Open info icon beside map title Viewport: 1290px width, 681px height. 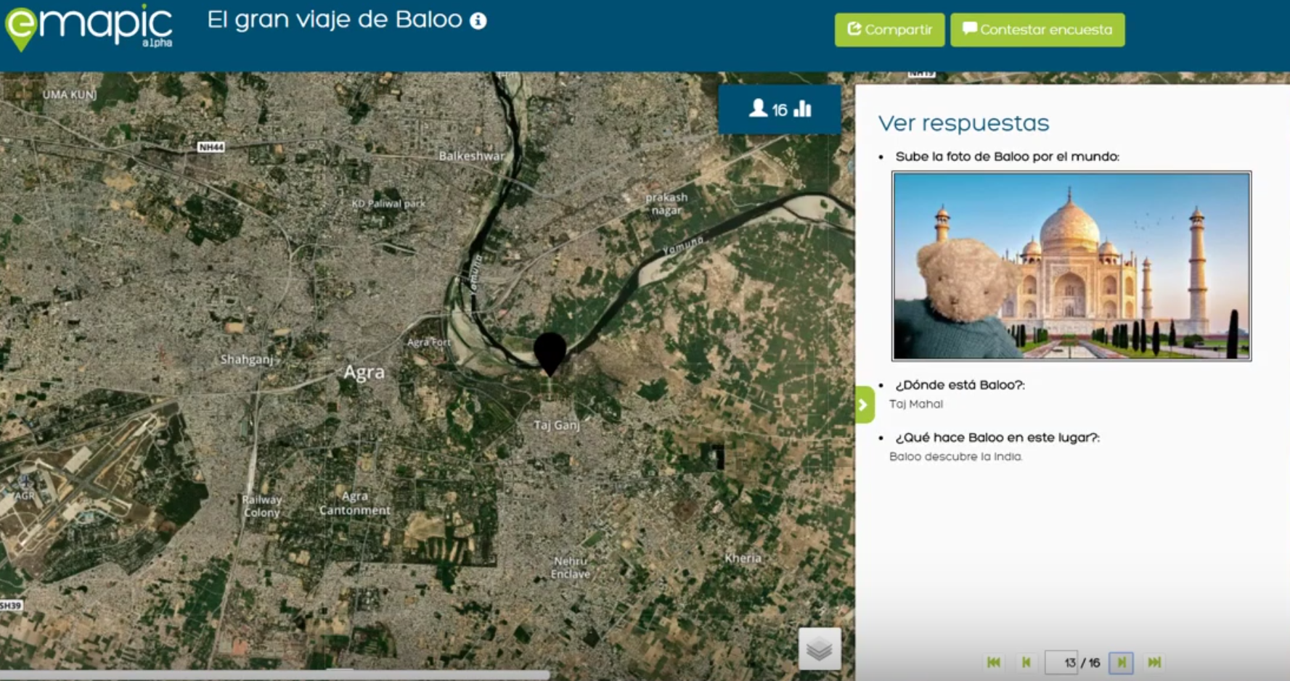[478, 21]
